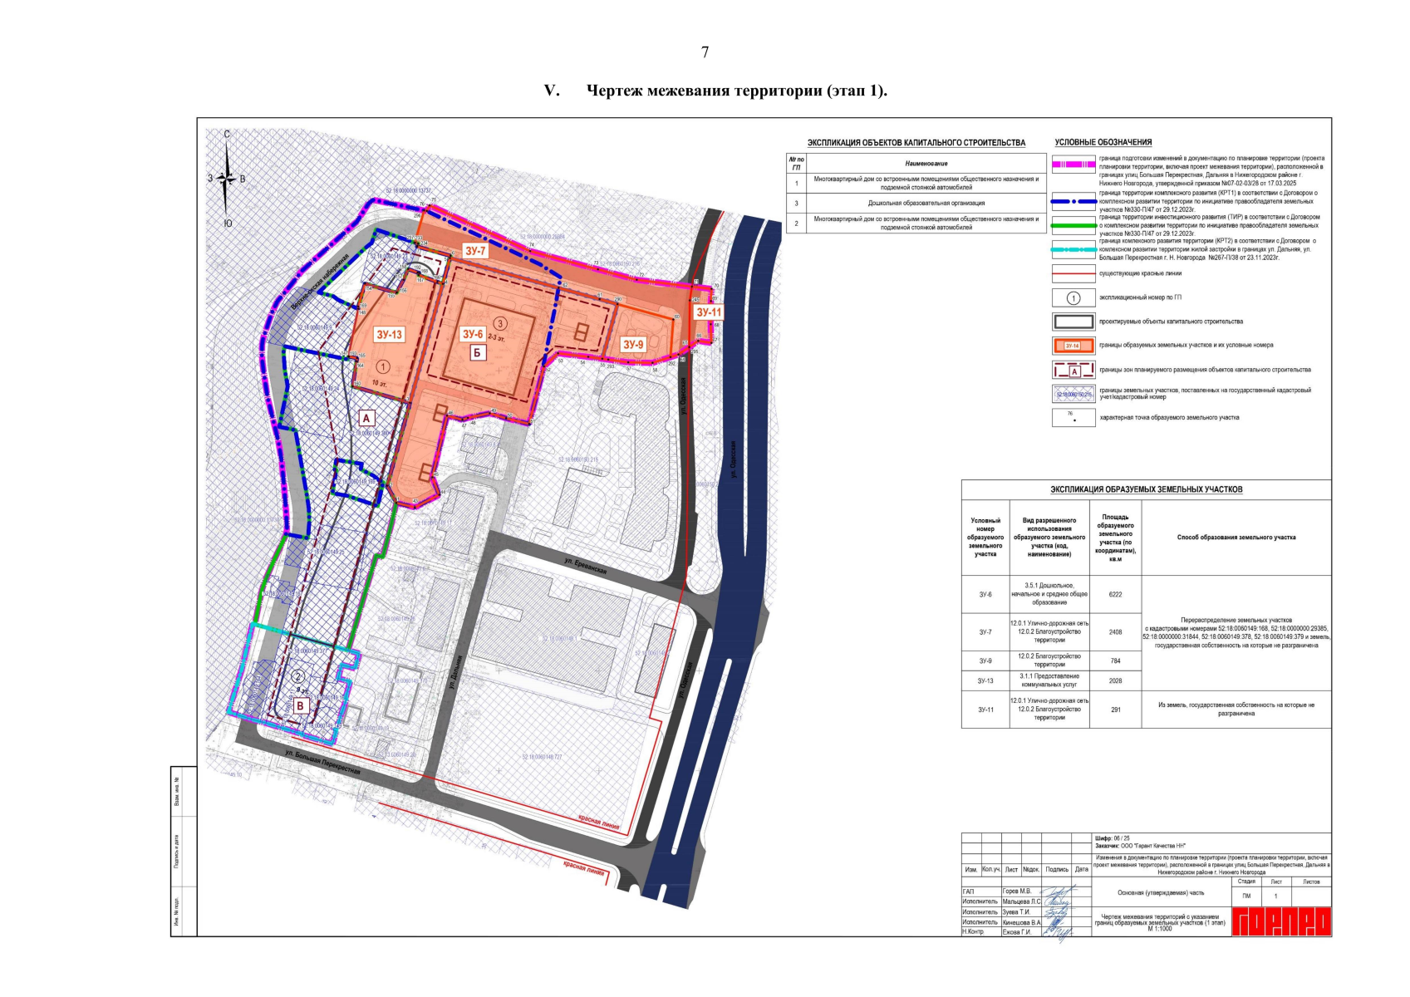The width and height of the screenshot is (1410, 997).
Task: Click the cyan line legend swatch
Action: click(1073, 249)
